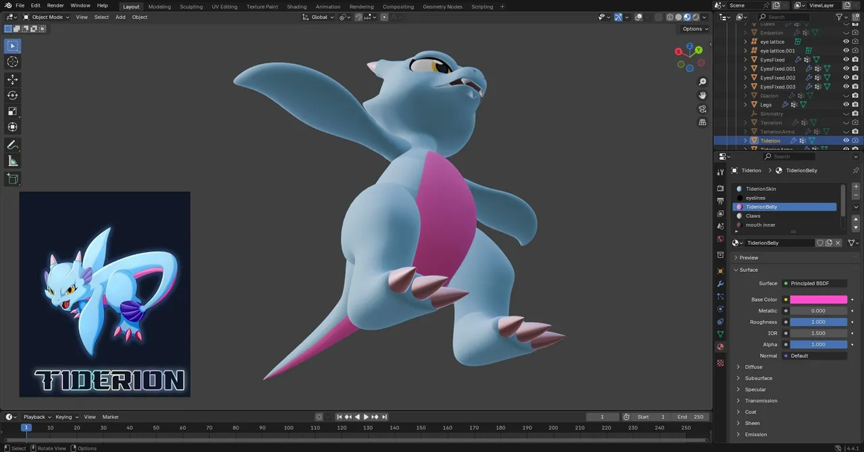Click the Blender logo icon

(x=8, y=5)
